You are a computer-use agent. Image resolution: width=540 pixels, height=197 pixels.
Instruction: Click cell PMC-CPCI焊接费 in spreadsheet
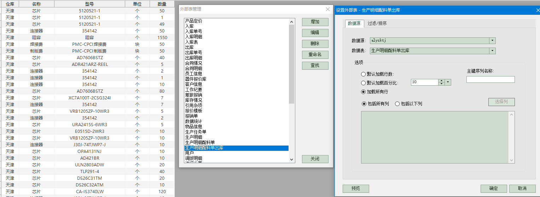(x=89, y=44)
